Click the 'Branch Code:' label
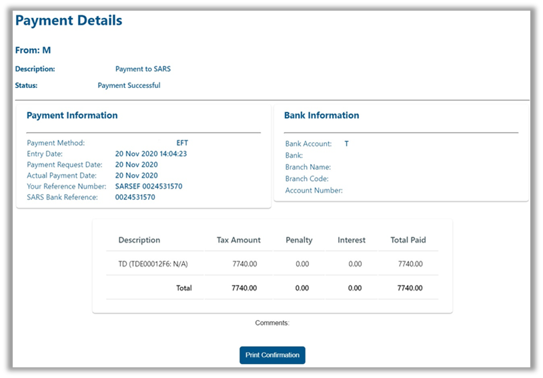The image size is (543, 378). (307, 179)
